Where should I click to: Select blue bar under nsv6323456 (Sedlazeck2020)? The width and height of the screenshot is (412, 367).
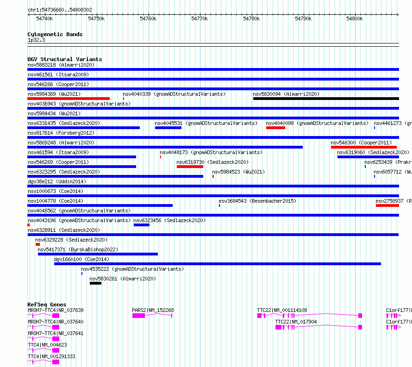[x=142, y=225]
